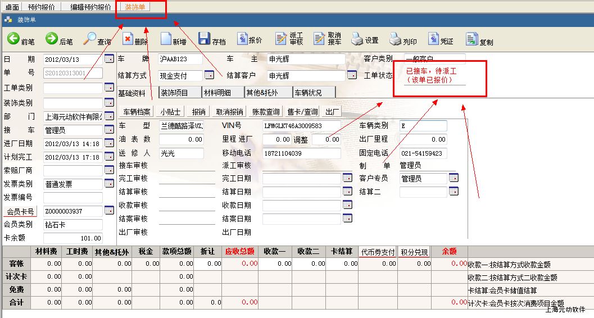The height and width of the screenshot is (318, 594).
Task: Click the 车辆档案 button
Action: tap(137, 112)
